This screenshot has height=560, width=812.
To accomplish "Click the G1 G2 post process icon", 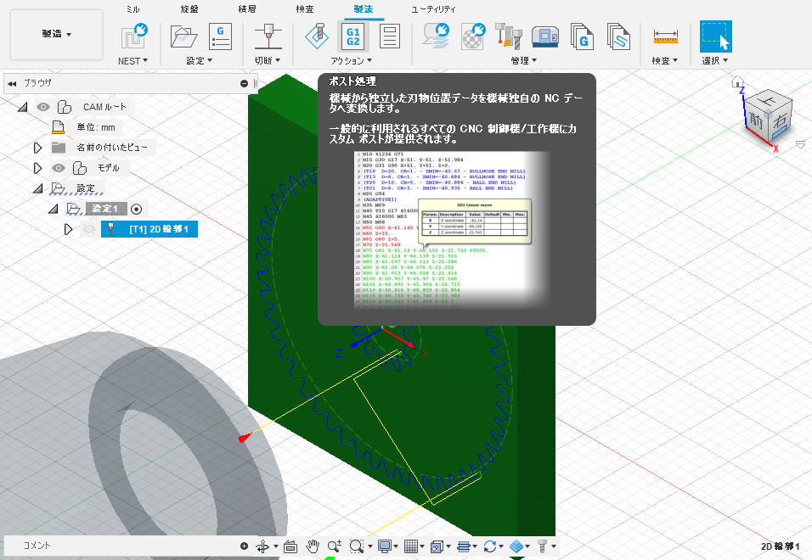I will (x=352, y=36).
